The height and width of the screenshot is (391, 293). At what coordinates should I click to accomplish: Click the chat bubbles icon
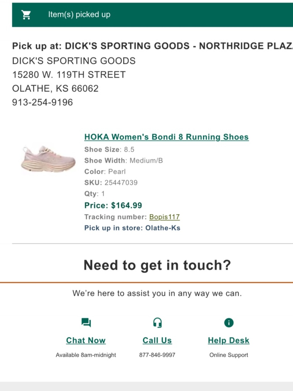[86, 323]
